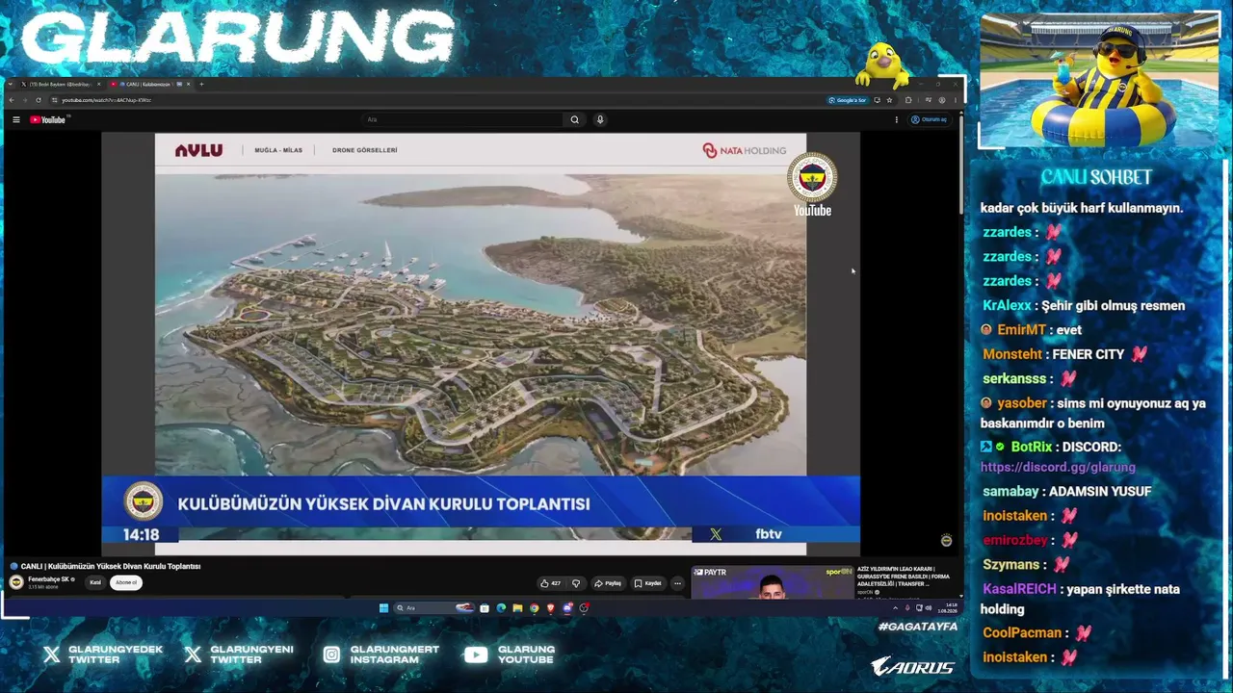
Task: Open the discord.gg/glarung link in chat
Action: pyautogui.click(x=1058, y=467)
